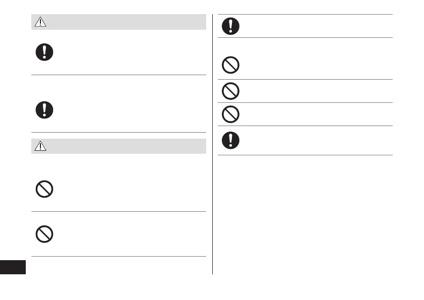Click the lowest prohibition icon in left column
The image size is (424, 300).
[x=44, y=233]
